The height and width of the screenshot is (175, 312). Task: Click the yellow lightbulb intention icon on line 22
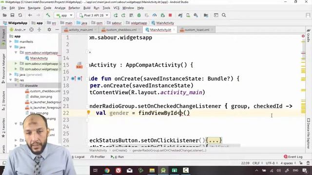pyautogui.click(x=89, y=112)
